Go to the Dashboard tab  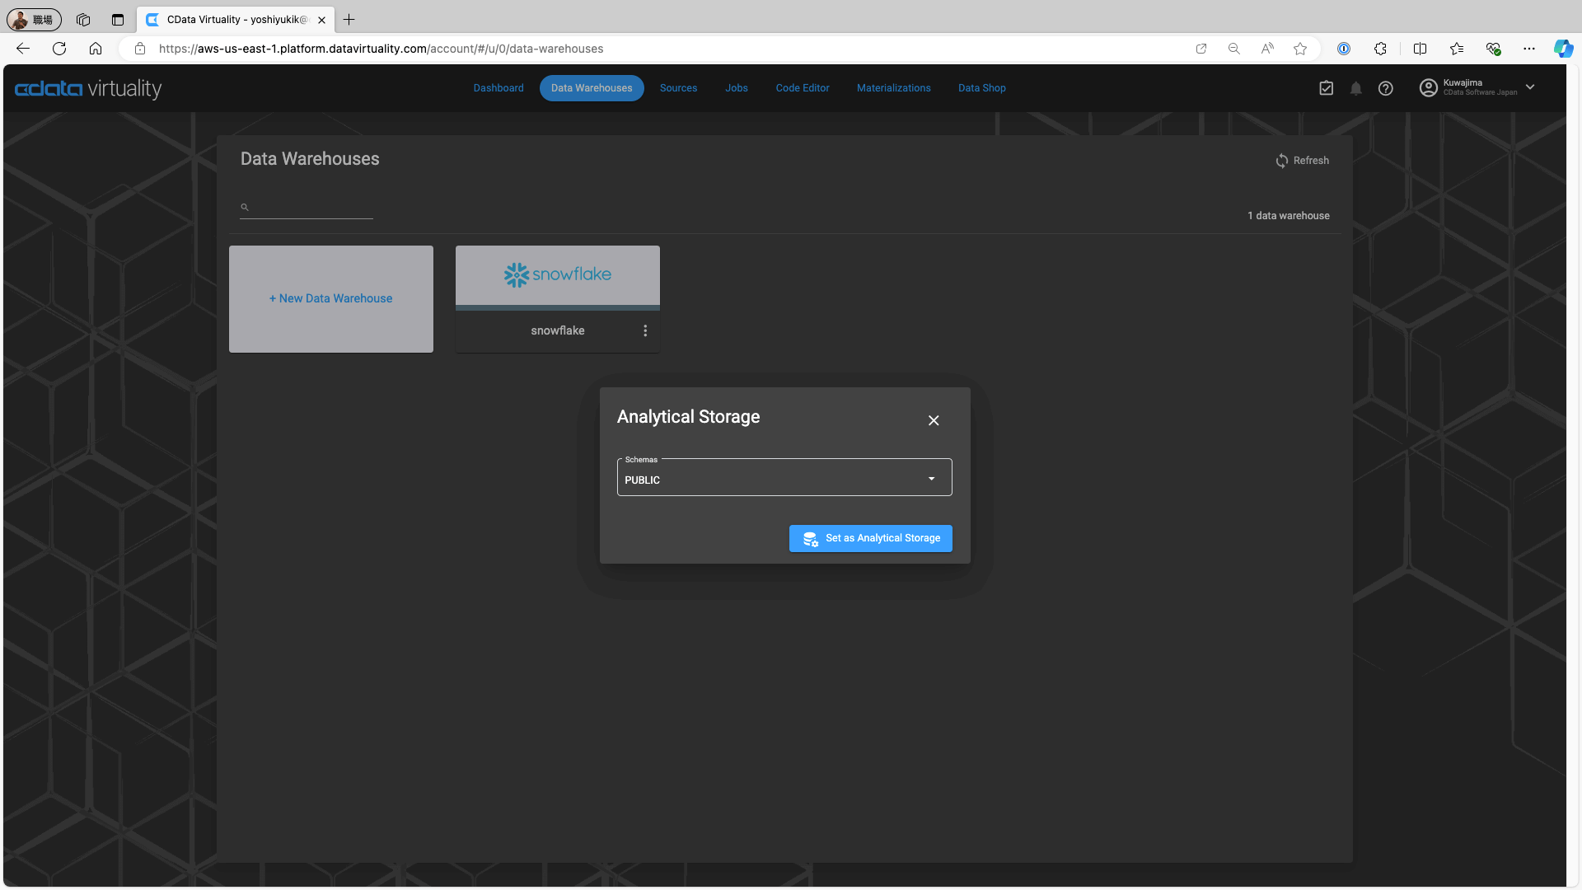coord(498,88)
